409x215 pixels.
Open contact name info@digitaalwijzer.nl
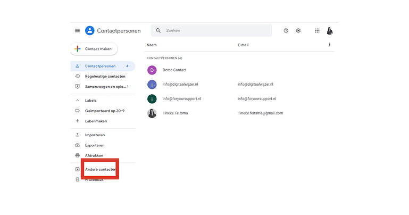click(180, 84)
